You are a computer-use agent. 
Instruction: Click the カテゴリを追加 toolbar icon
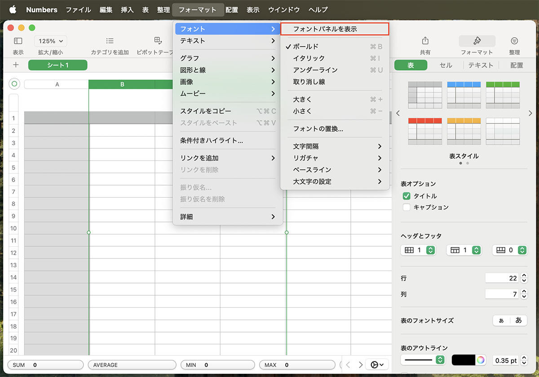click(110, 41)
